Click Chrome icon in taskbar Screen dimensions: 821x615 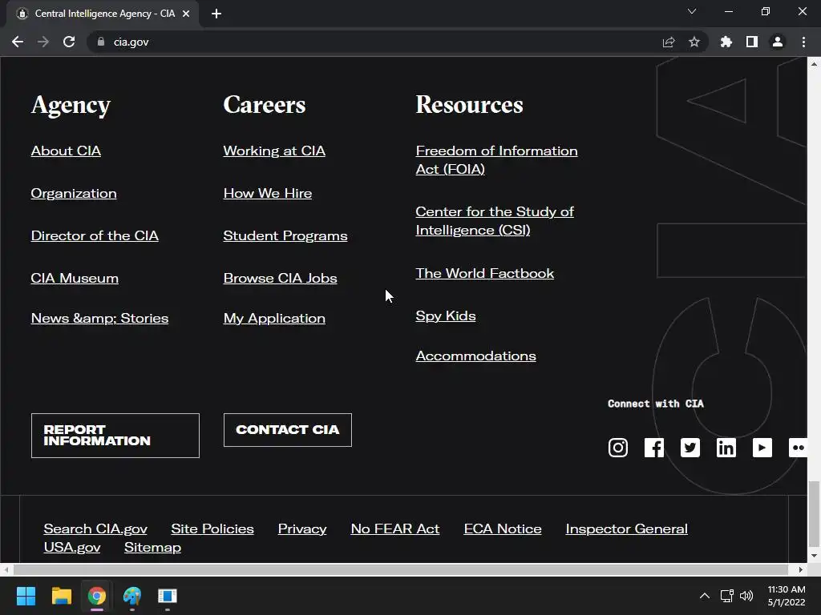tap(97, 596)
